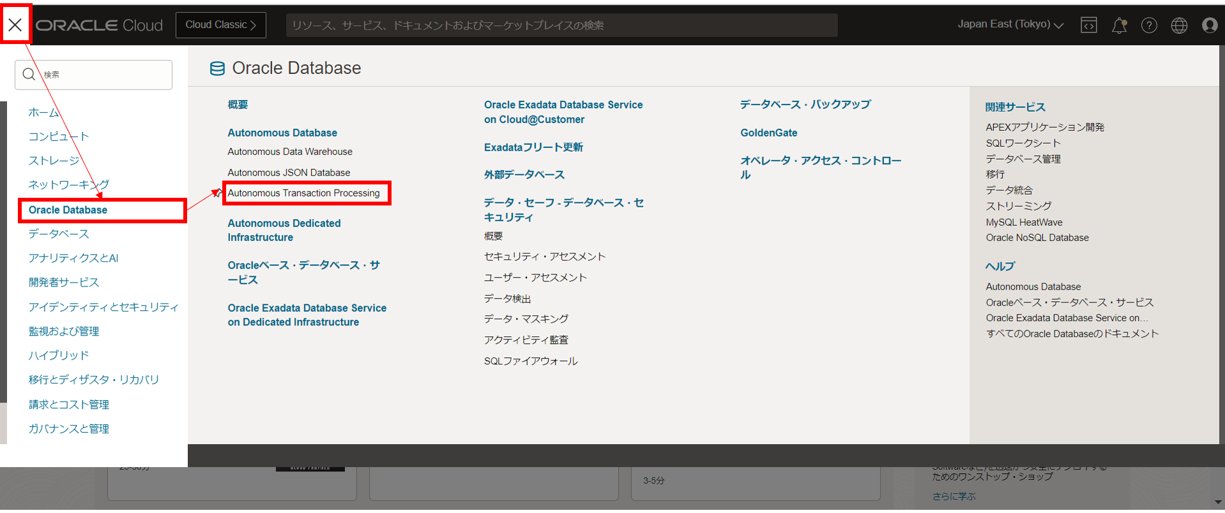The width and height of the screenshot is (1225, 513).
Task: Click さらに学ぶ link in background page
Action: 954,496
